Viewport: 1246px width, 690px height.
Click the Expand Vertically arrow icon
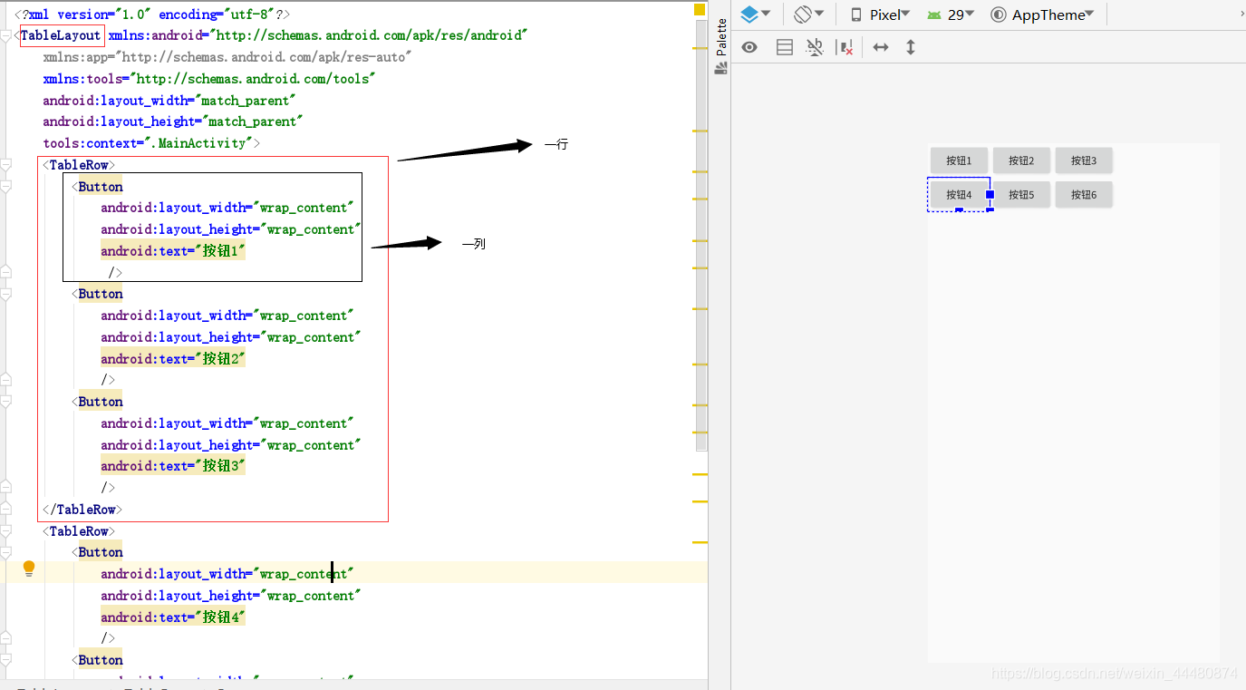click(911, 47)
